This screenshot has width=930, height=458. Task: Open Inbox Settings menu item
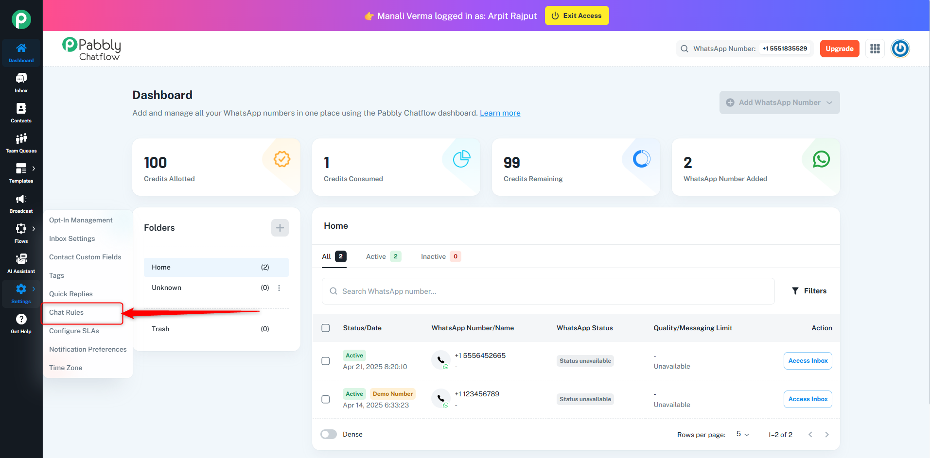click(x=72, y=238)
